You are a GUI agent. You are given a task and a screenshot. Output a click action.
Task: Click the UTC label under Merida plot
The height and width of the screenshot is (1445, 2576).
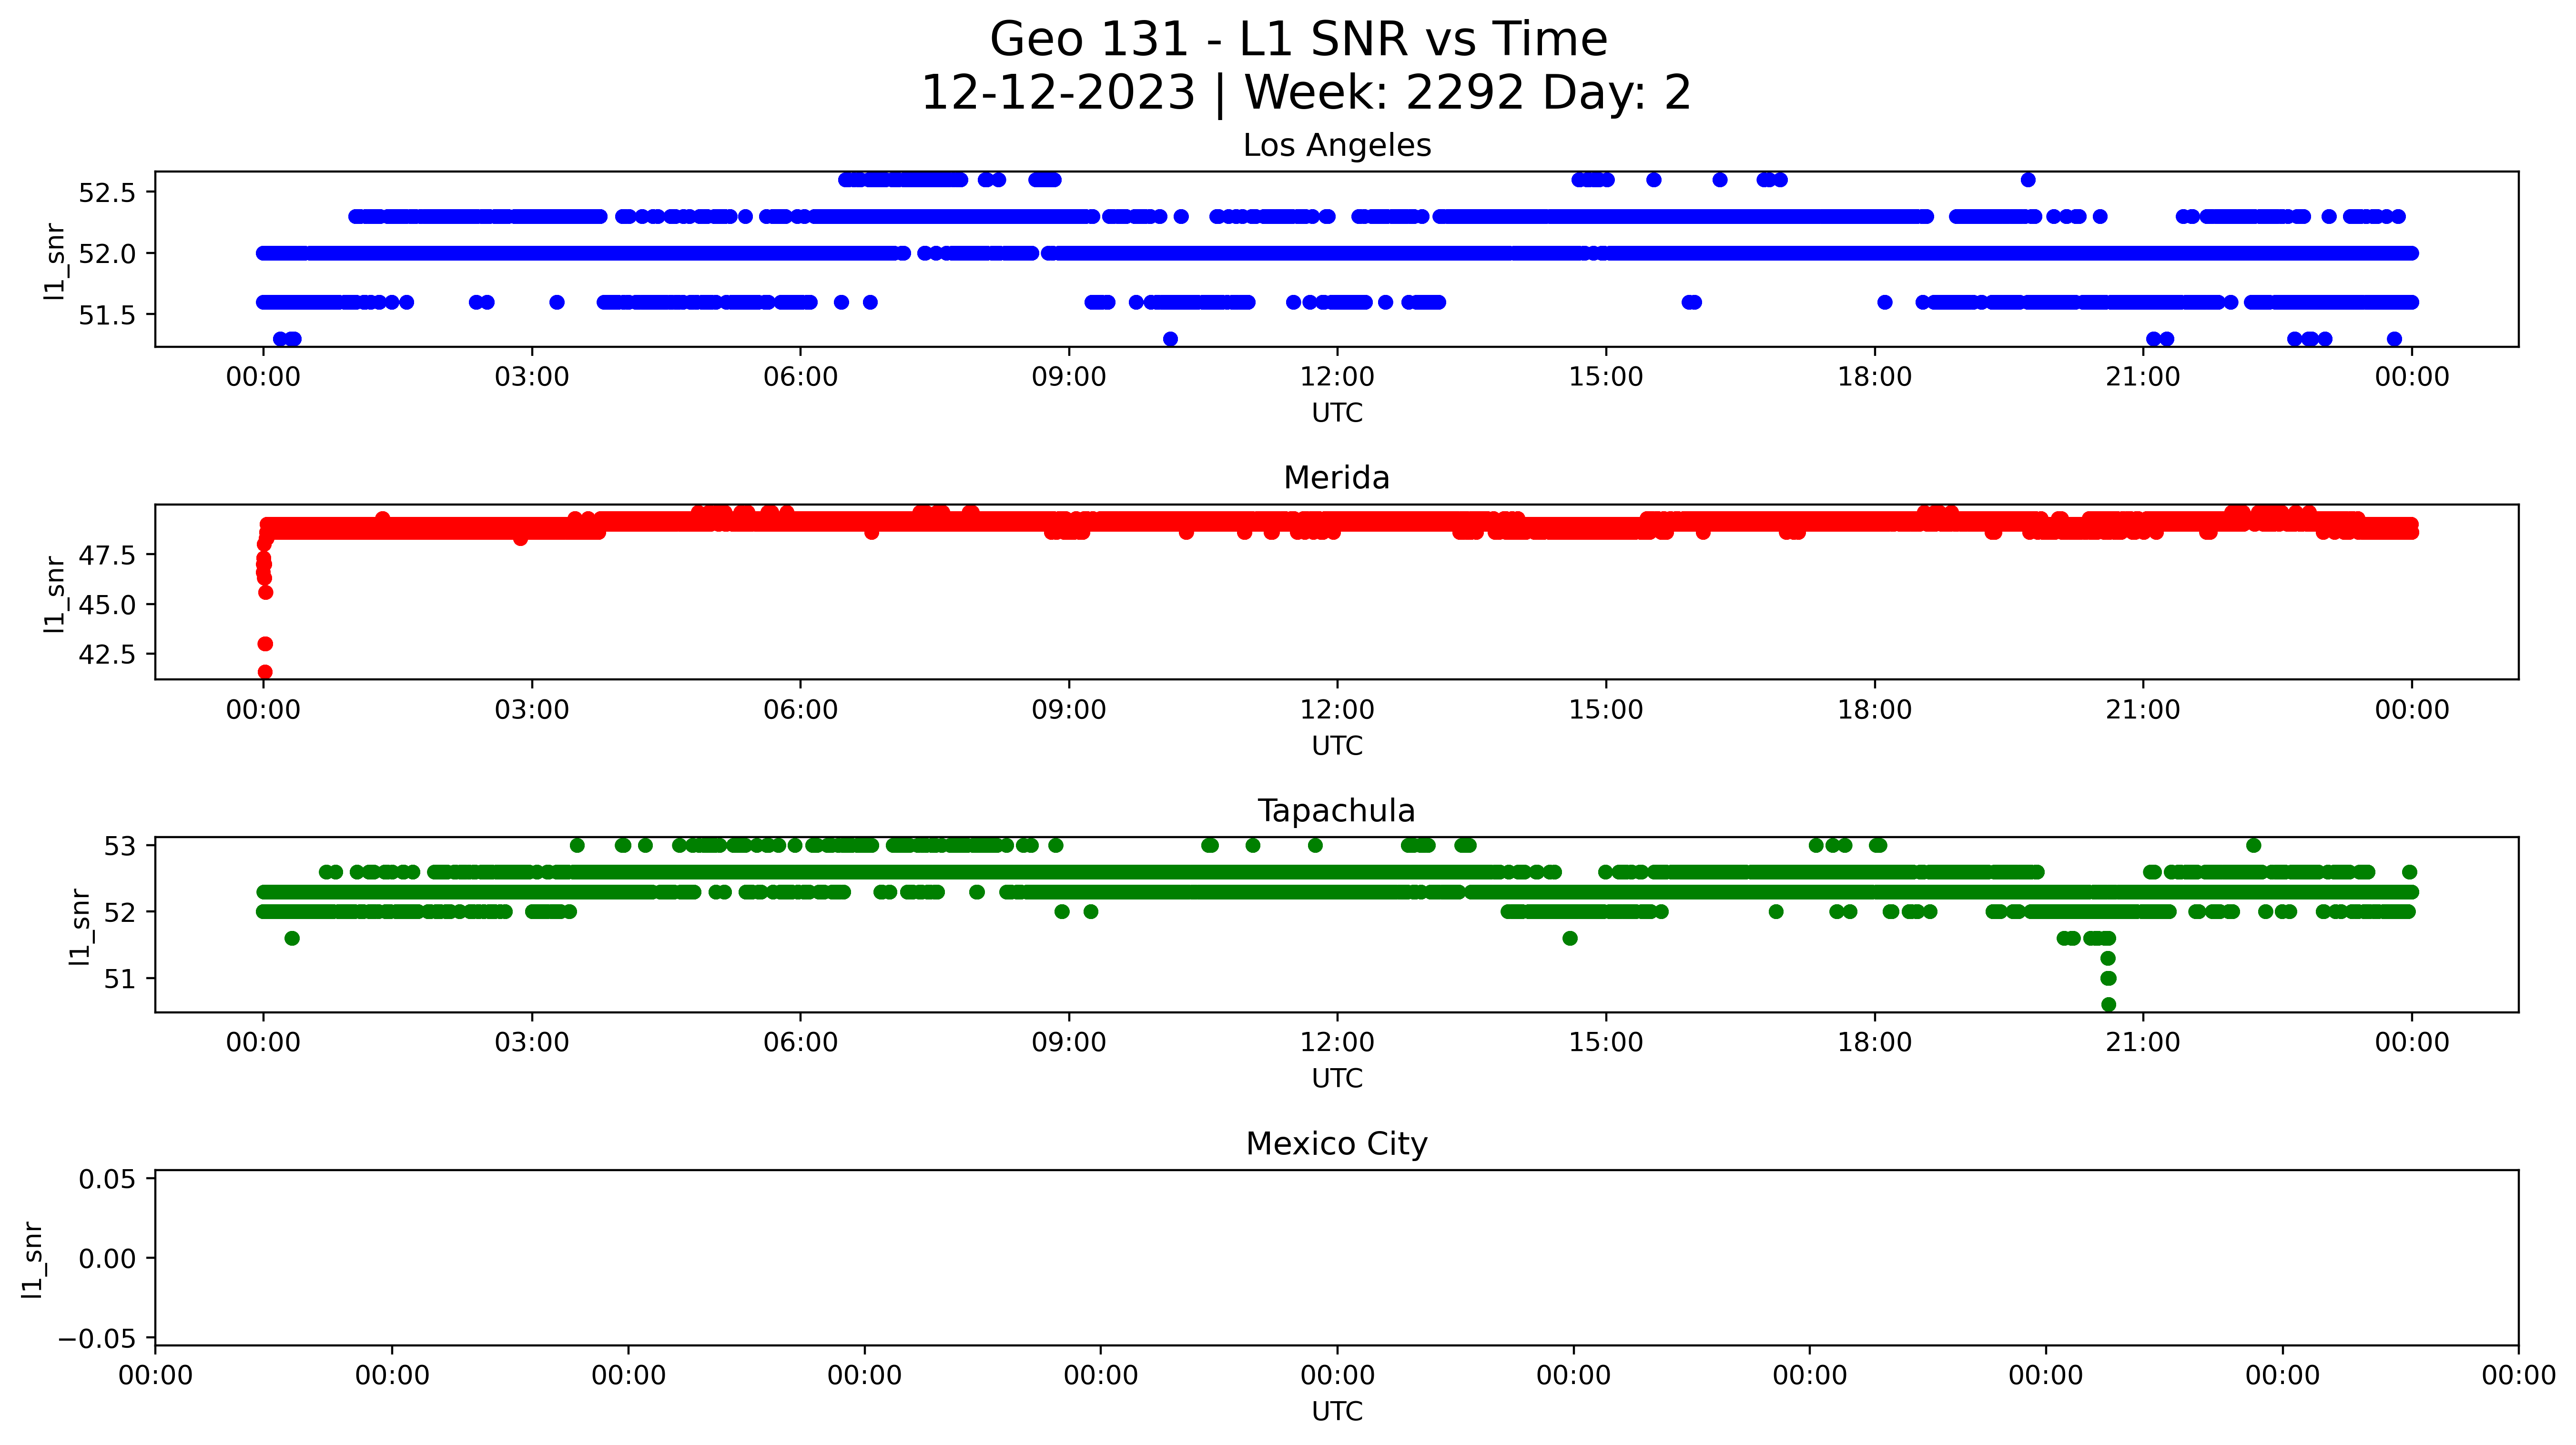point(1337,746)
